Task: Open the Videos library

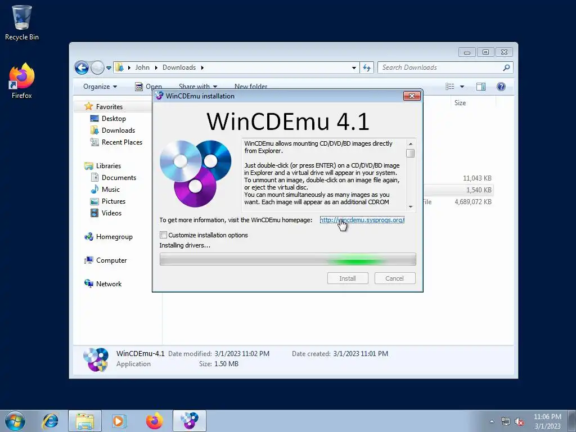Action: point(111,213)
